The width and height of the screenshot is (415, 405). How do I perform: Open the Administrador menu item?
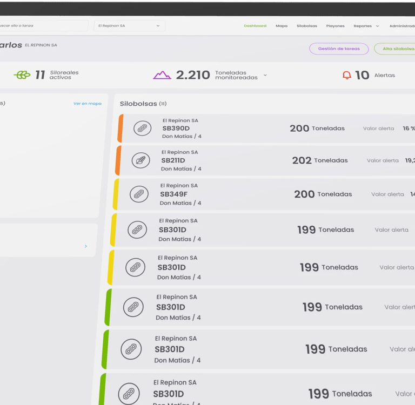402,26
